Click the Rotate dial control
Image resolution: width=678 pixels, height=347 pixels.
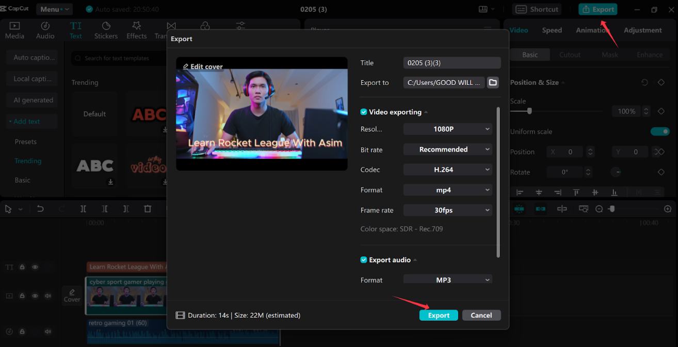coord(616,172)
